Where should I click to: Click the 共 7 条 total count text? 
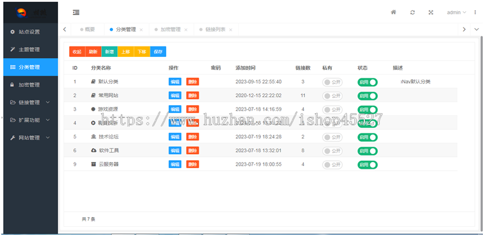89,219
